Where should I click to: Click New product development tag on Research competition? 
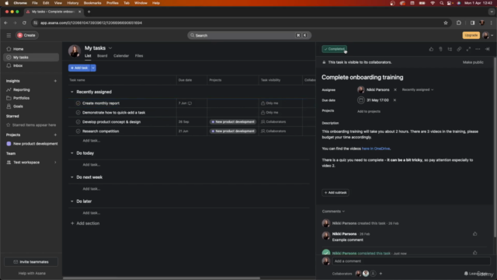click(233, 131)
